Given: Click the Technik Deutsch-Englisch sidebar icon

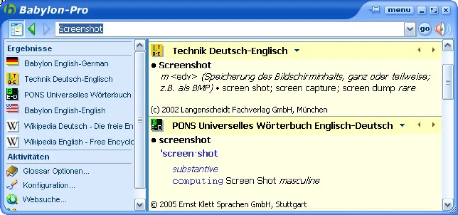Looking at the screenshot, I should pos(13,79).
